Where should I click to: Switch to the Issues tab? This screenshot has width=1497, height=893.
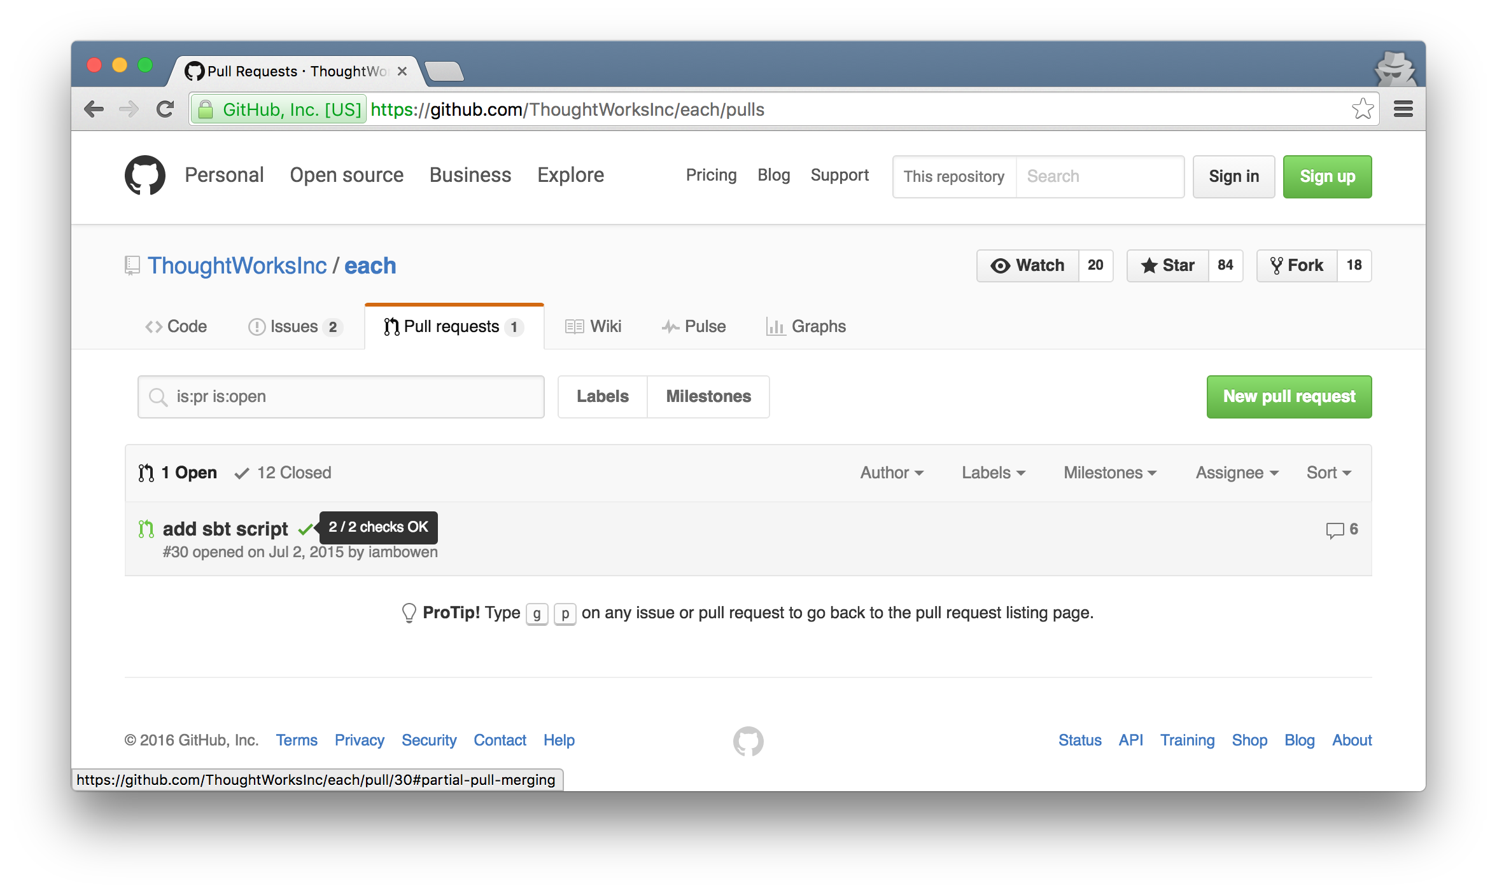pyautogui.click(x=295, y=326)
